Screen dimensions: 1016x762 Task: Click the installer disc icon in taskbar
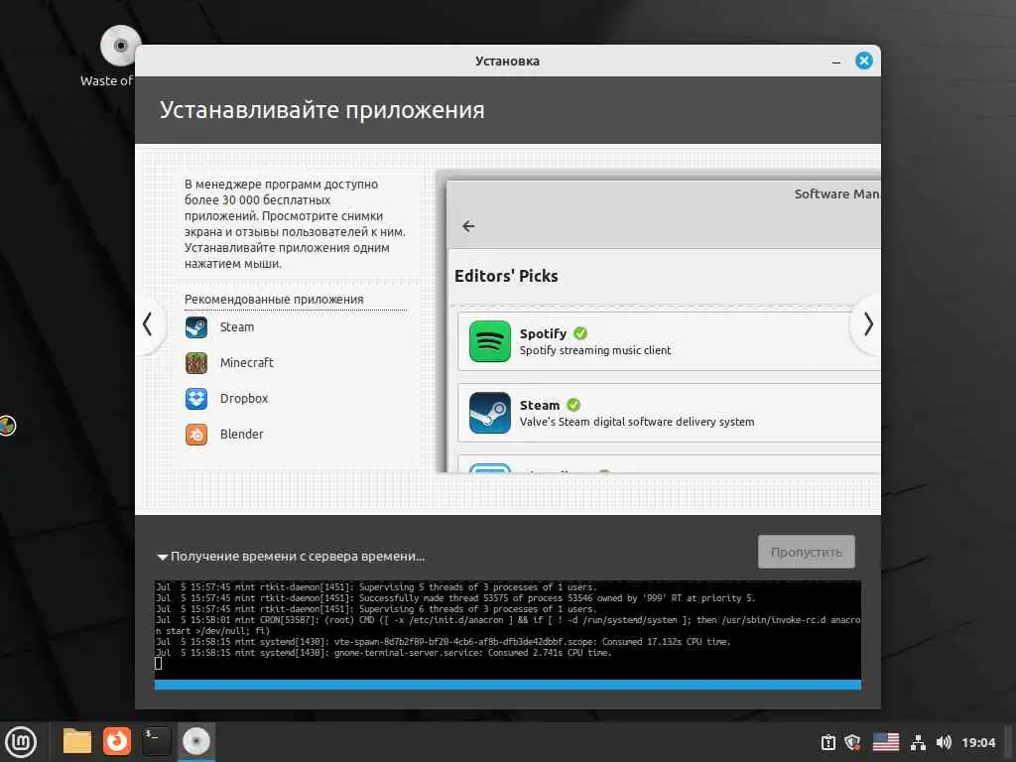195,741
